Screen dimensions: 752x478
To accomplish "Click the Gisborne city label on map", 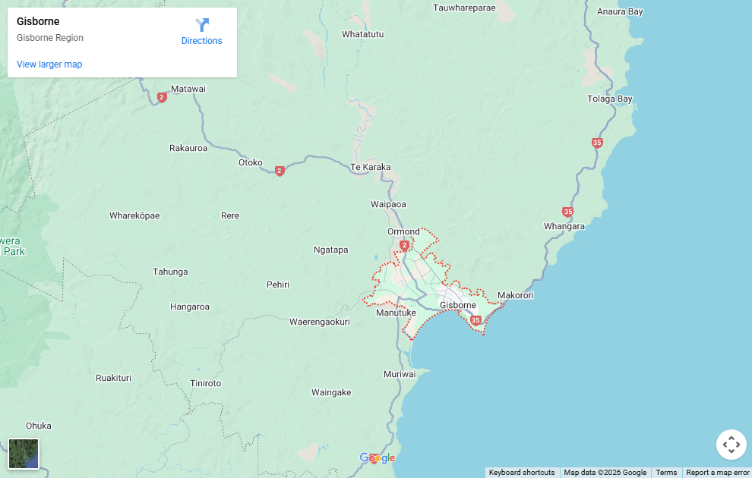I will click(x=458, y=305).
